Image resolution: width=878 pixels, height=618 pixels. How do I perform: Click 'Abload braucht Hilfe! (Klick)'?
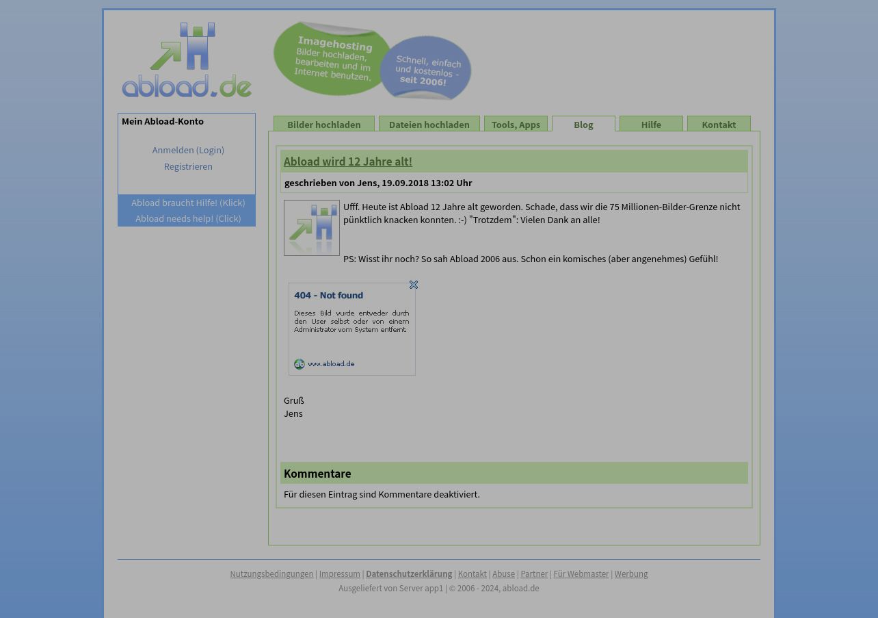click(188, 203)
